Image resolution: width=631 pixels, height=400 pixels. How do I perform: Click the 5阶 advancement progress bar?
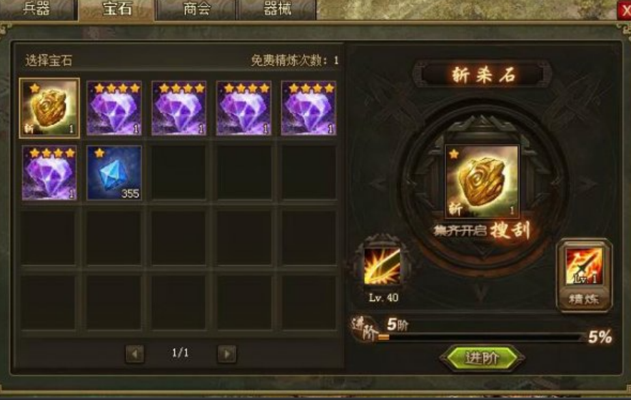pos(482,337)
